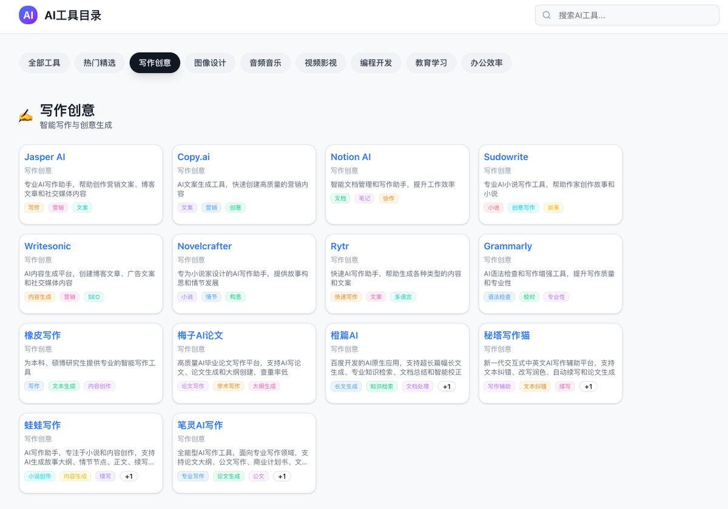Open the 秘塔写作猫 tool title

point(507,335)
